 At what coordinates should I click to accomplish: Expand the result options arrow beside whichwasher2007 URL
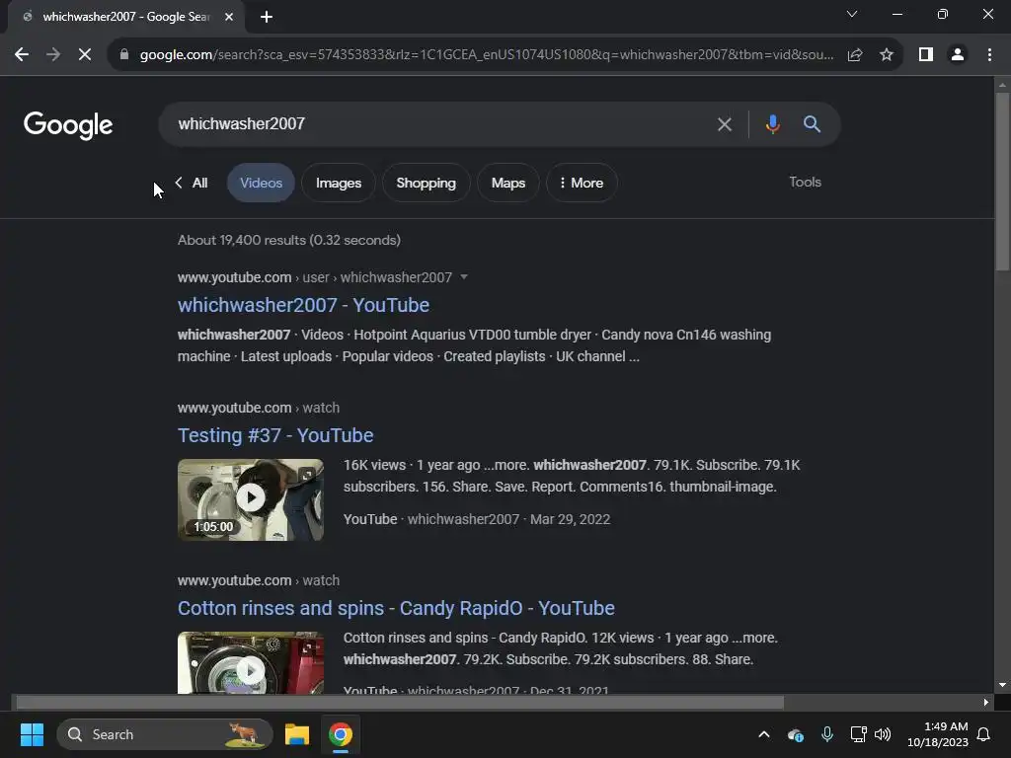(464, 277)
